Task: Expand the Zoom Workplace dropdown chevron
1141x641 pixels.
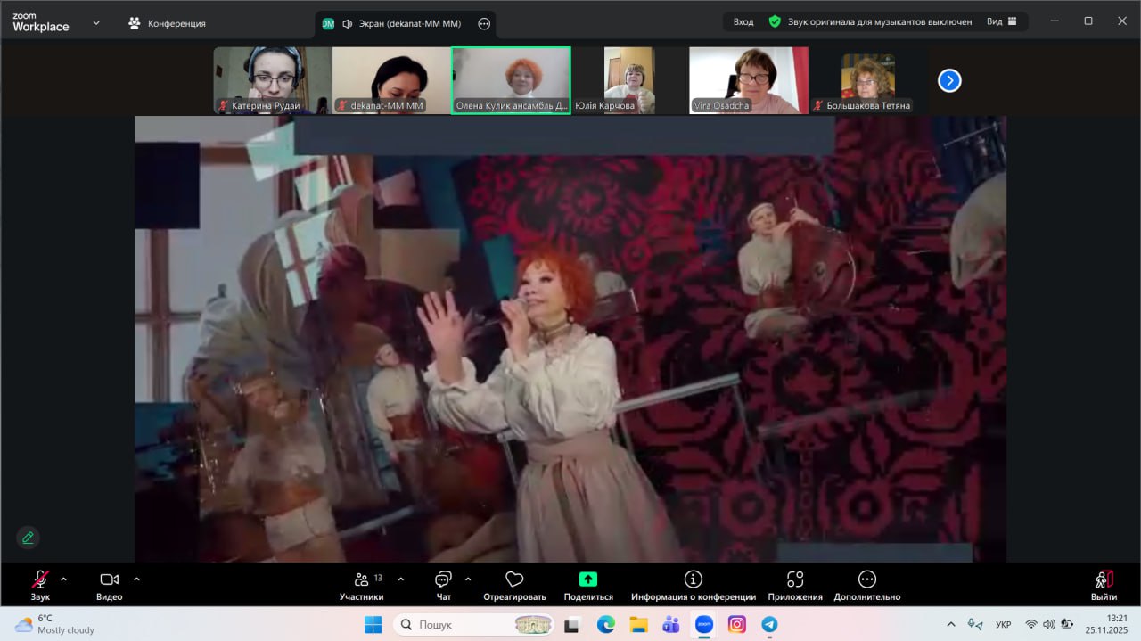Action: pos(96,22)
